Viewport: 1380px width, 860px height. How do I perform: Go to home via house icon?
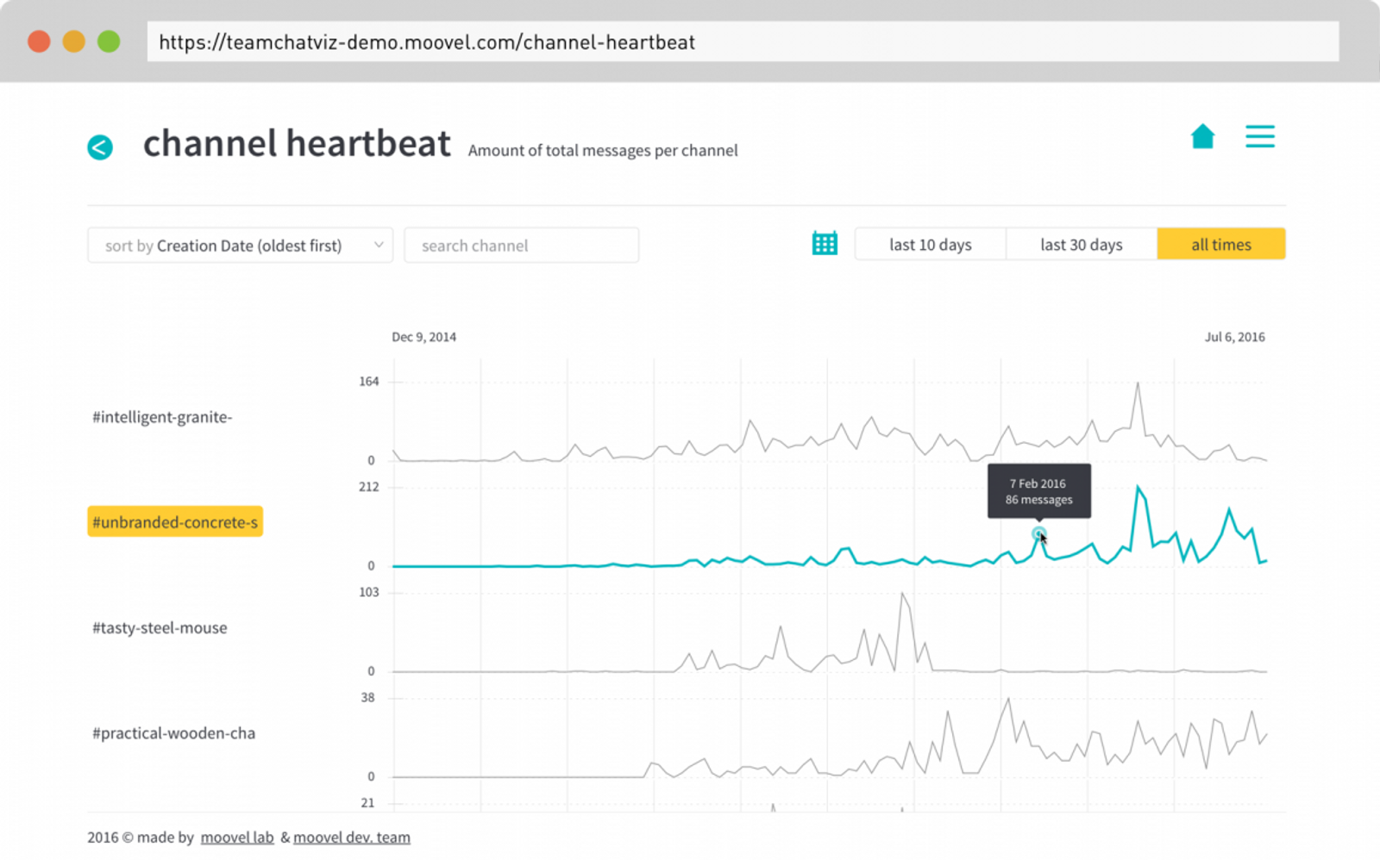click(x=1202, y=136)
